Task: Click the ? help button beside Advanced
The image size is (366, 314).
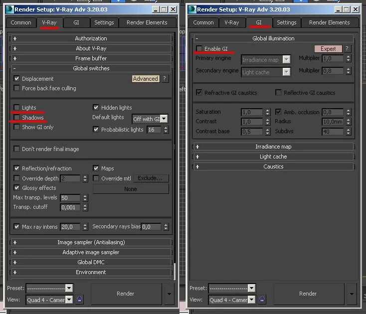Action: click(165, 79)
